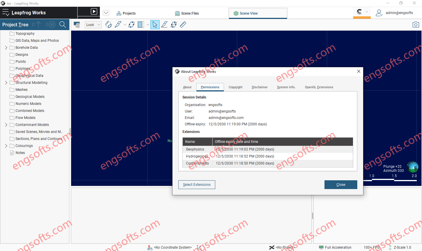Click the Offline expiry date and time header
Viewport: 422px width, 251px height.
coord(283,142)
